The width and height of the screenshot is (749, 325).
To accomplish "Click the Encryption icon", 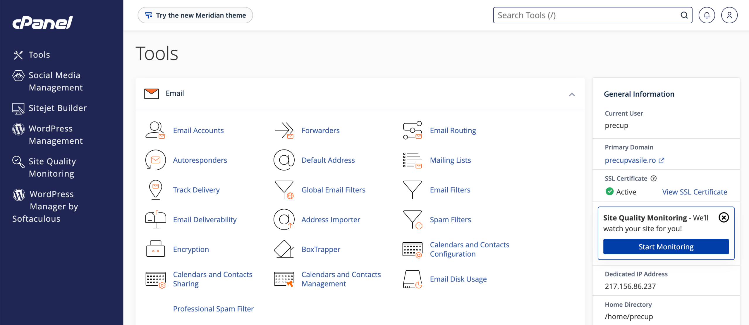I will [155, 249].
